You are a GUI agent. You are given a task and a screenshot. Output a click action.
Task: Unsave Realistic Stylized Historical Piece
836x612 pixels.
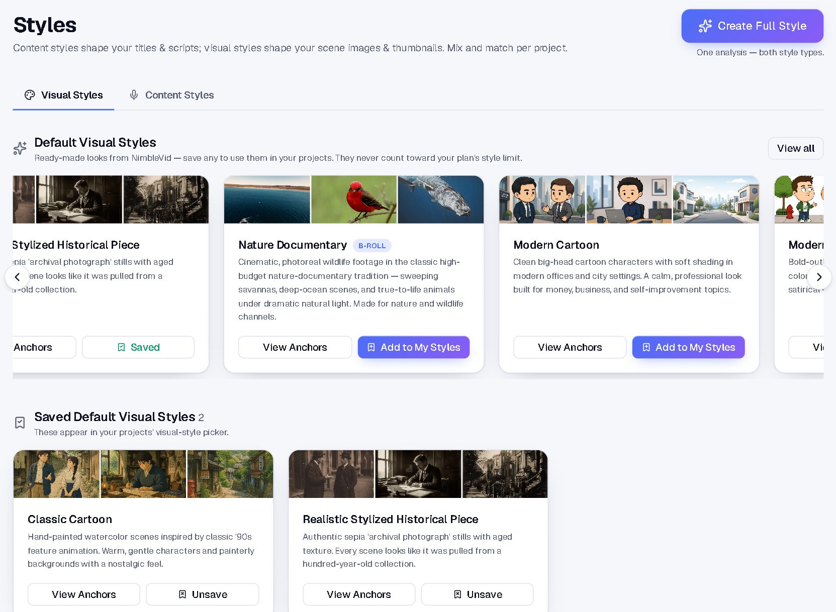pos(478,594)
